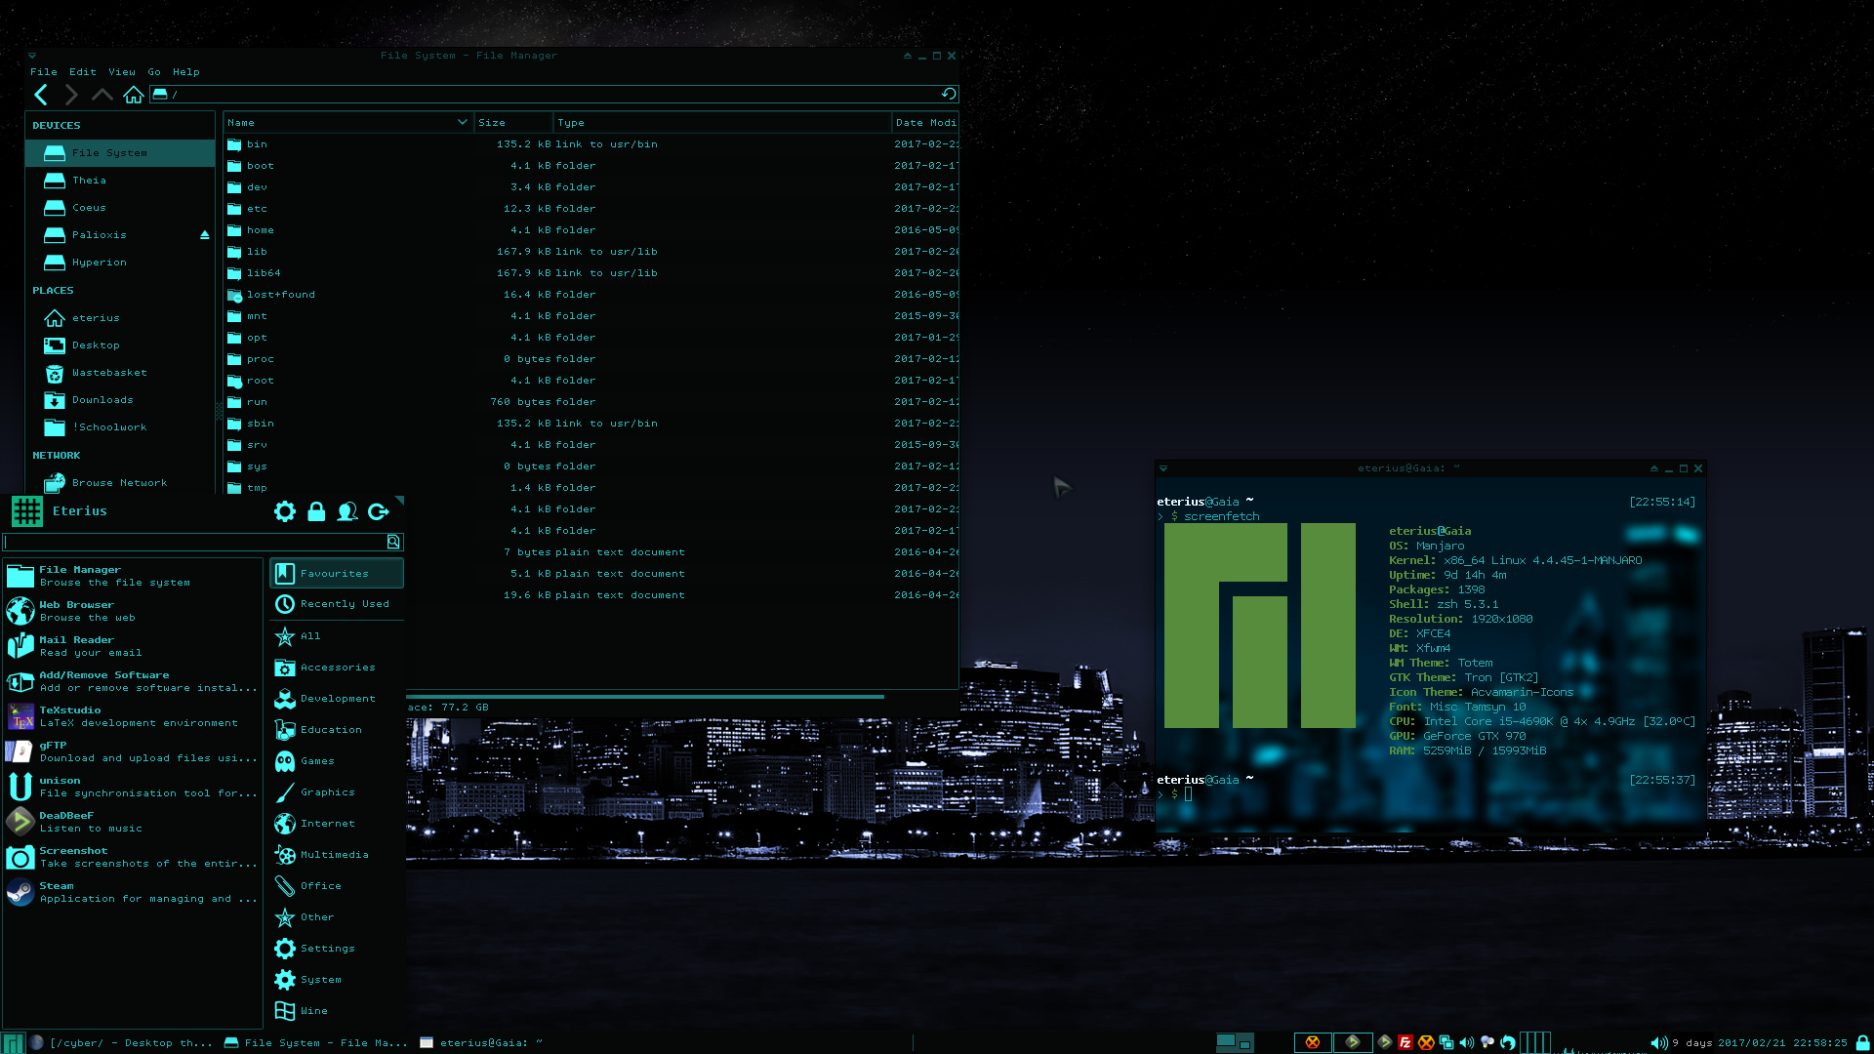Sort files by Type column header
This screenshot has height=1054, width=1874.
click(722, 123)
